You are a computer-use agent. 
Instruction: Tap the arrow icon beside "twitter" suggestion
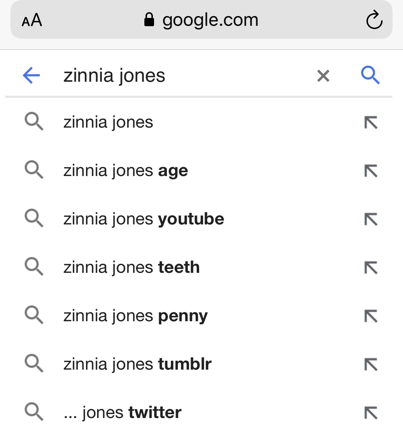(371, 413)
